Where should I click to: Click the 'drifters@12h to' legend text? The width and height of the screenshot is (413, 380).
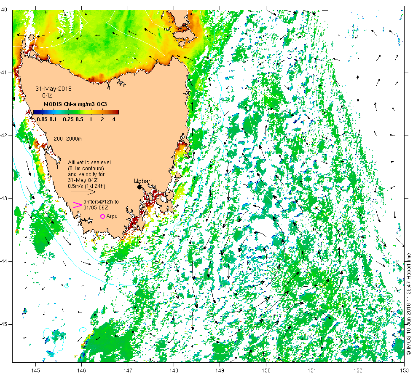pyautogui.click(x=101, y=202)
